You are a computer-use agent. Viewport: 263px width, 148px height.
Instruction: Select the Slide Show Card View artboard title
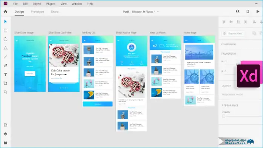click(60, 32)
